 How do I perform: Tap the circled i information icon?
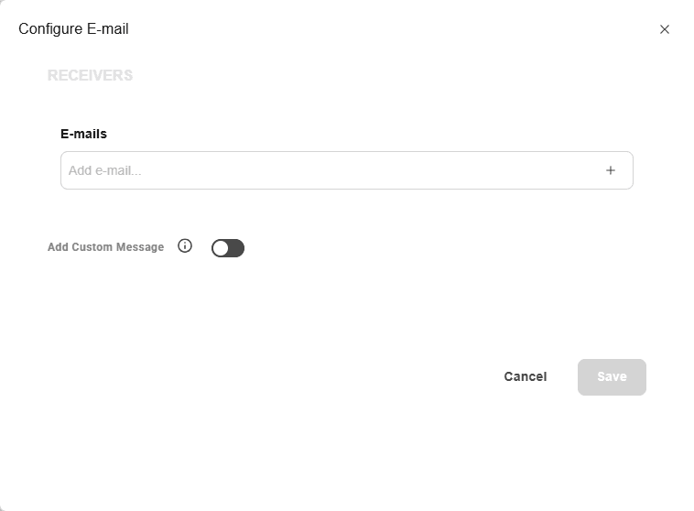[x=185, y=245]
